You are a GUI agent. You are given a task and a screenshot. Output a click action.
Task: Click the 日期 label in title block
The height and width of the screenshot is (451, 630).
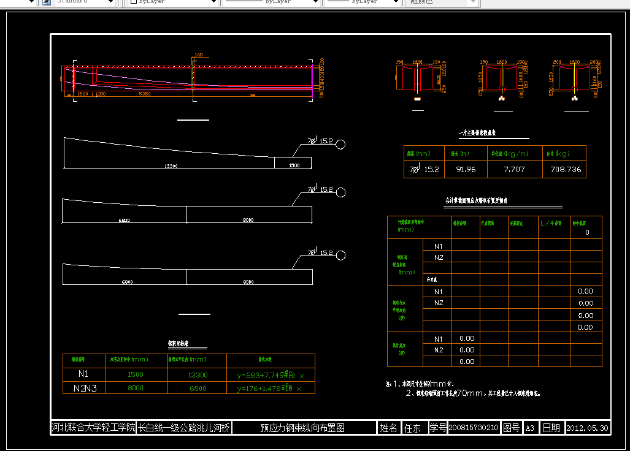coord(551,428)
